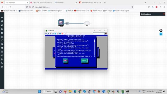Screen dimensions: 167x94
Task: Click the Logout icon in sidebar
Action: 2,67
